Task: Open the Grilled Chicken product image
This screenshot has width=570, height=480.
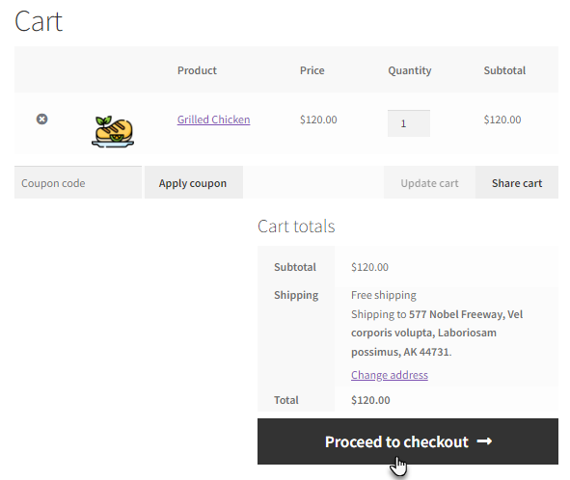Action: pyautogui.click(x=113, y=131)
